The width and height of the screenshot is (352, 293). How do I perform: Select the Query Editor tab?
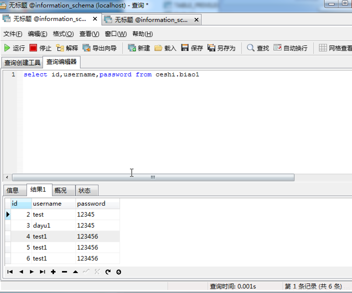click(x=61, y=62)
